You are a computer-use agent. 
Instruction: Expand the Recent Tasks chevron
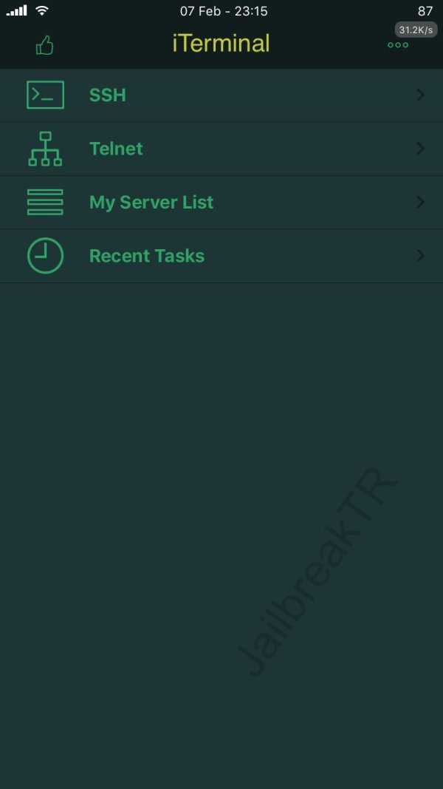420,256
